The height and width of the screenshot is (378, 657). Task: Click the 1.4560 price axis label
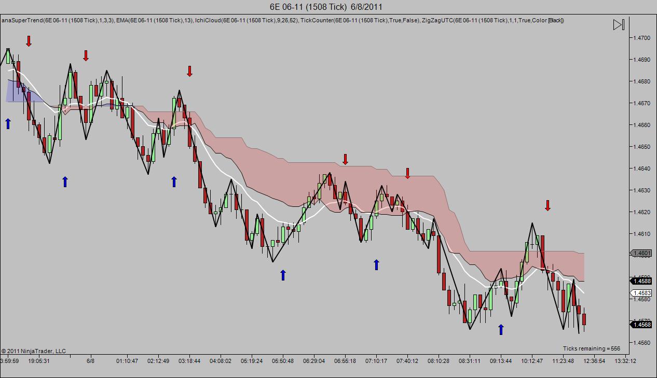642,343
